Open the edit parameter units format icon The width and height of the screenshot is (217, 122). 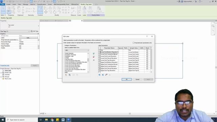106,75
